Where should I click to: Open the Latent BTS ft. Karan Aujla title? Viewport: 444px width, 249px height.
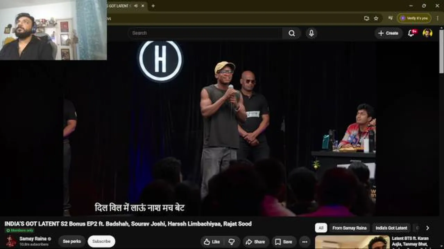point(410,241)
